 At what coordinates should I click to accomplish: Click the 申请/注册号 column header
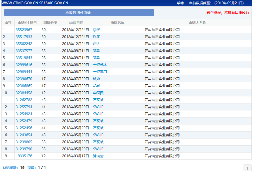pyautogui.click(x=27, y=23)
